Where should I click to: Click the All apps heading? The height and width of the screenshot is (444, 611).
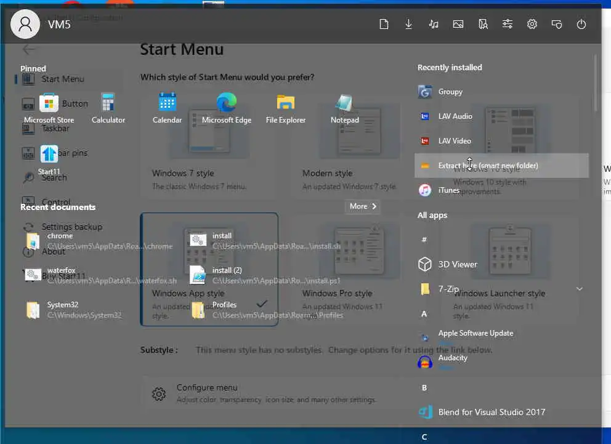(432, 216)
